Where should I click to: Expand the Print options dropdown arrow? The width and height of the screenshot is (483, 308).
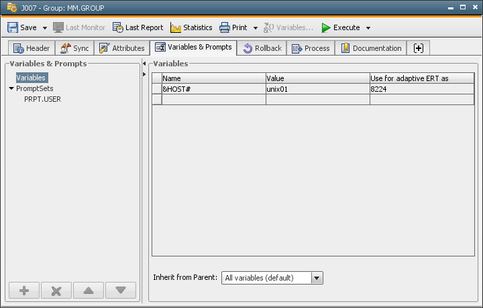point(256,28)
